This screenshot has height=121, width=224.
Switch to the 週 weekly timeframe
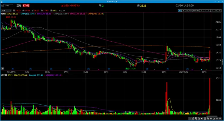pyautogui.click(x=183, y=11)
